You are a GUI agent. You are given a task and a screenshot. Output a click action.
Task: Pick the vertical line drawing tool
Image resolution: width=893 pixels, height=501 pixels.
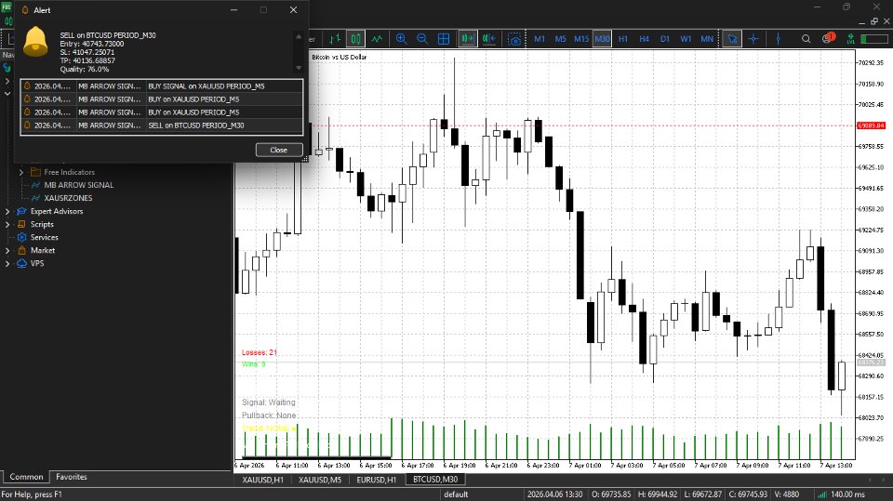pyautogui.click(x=778, y=39)
